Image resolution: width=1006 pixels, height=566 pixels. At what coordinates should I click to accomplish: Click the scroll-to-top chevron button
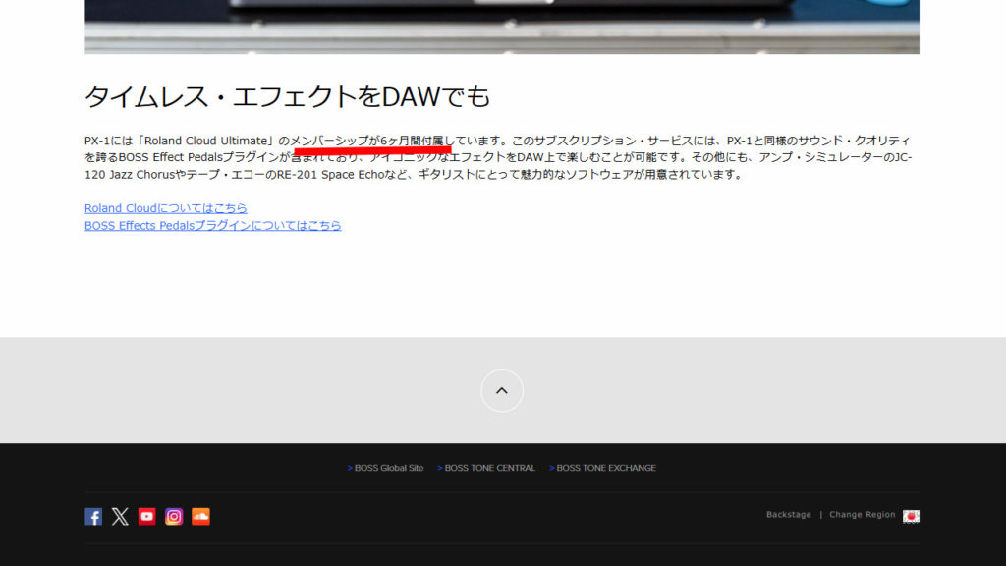click(502, 390)
